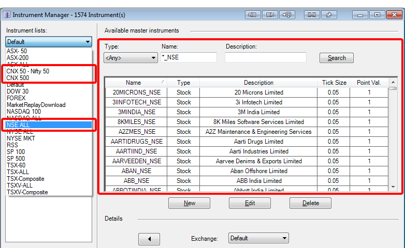Click description 'ABB India Limited'
This screenshot has width=405, height=248.
point(259,180)
